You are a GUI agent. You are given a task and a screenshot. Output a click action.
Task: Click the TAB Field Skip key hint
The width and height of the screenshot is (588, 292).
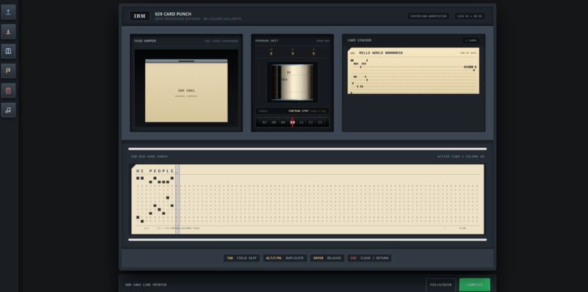(241, 258)
